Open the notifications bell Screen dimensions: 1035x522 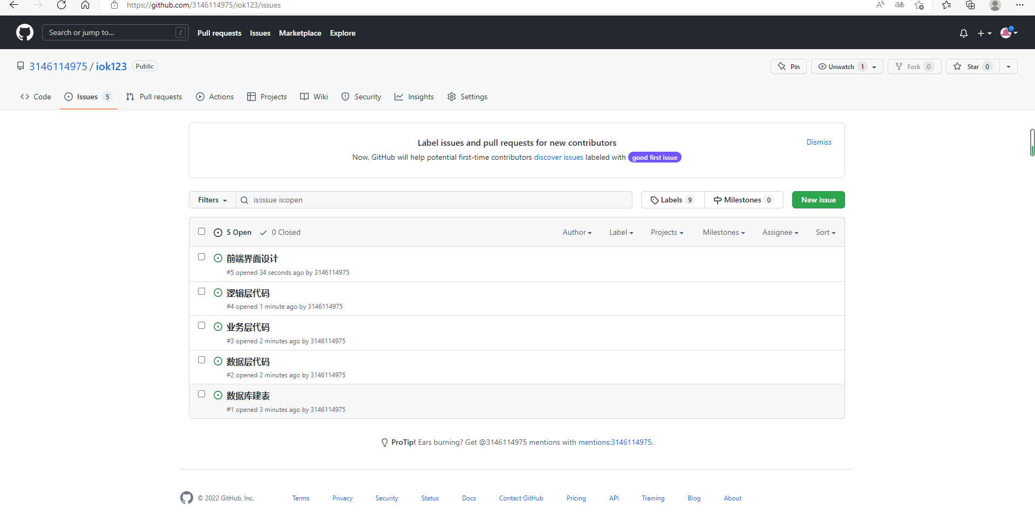click(963, 33)
